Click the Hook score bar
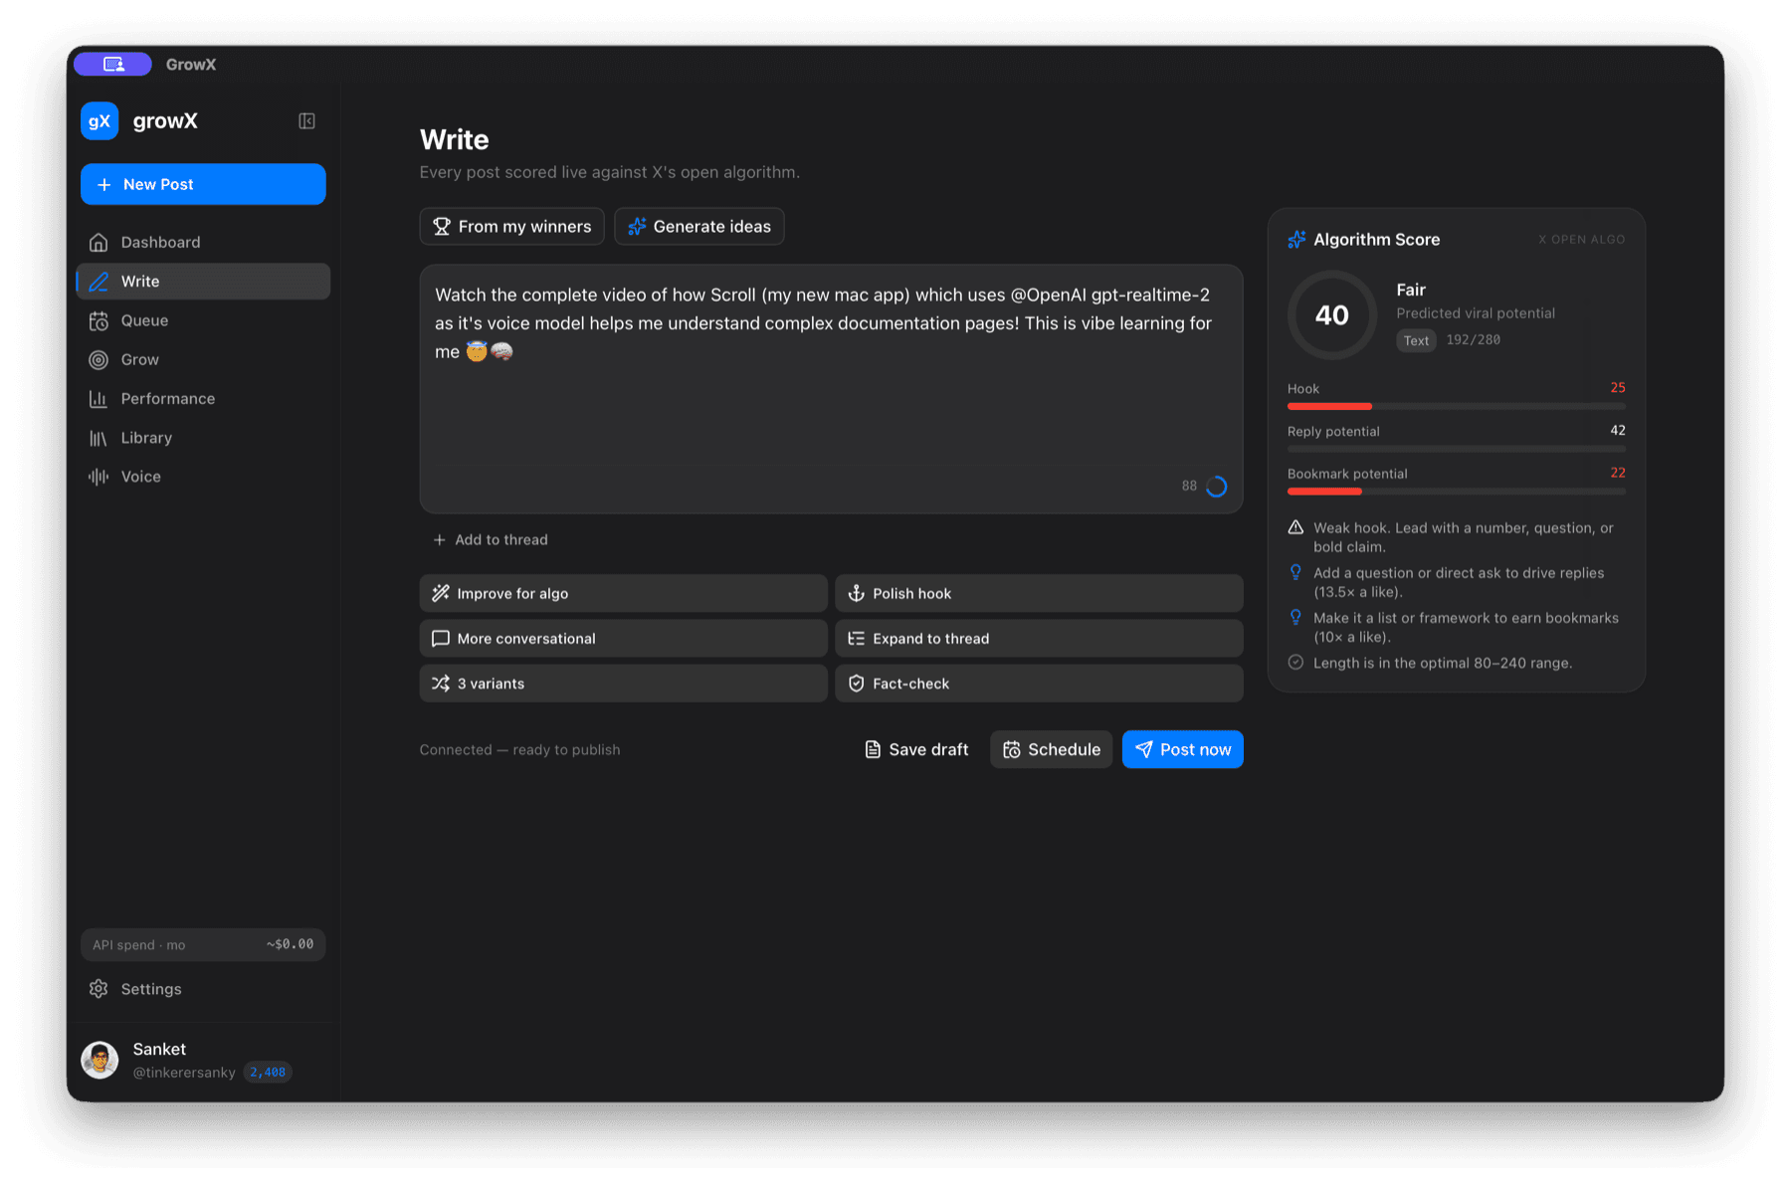 point(1457,406)
